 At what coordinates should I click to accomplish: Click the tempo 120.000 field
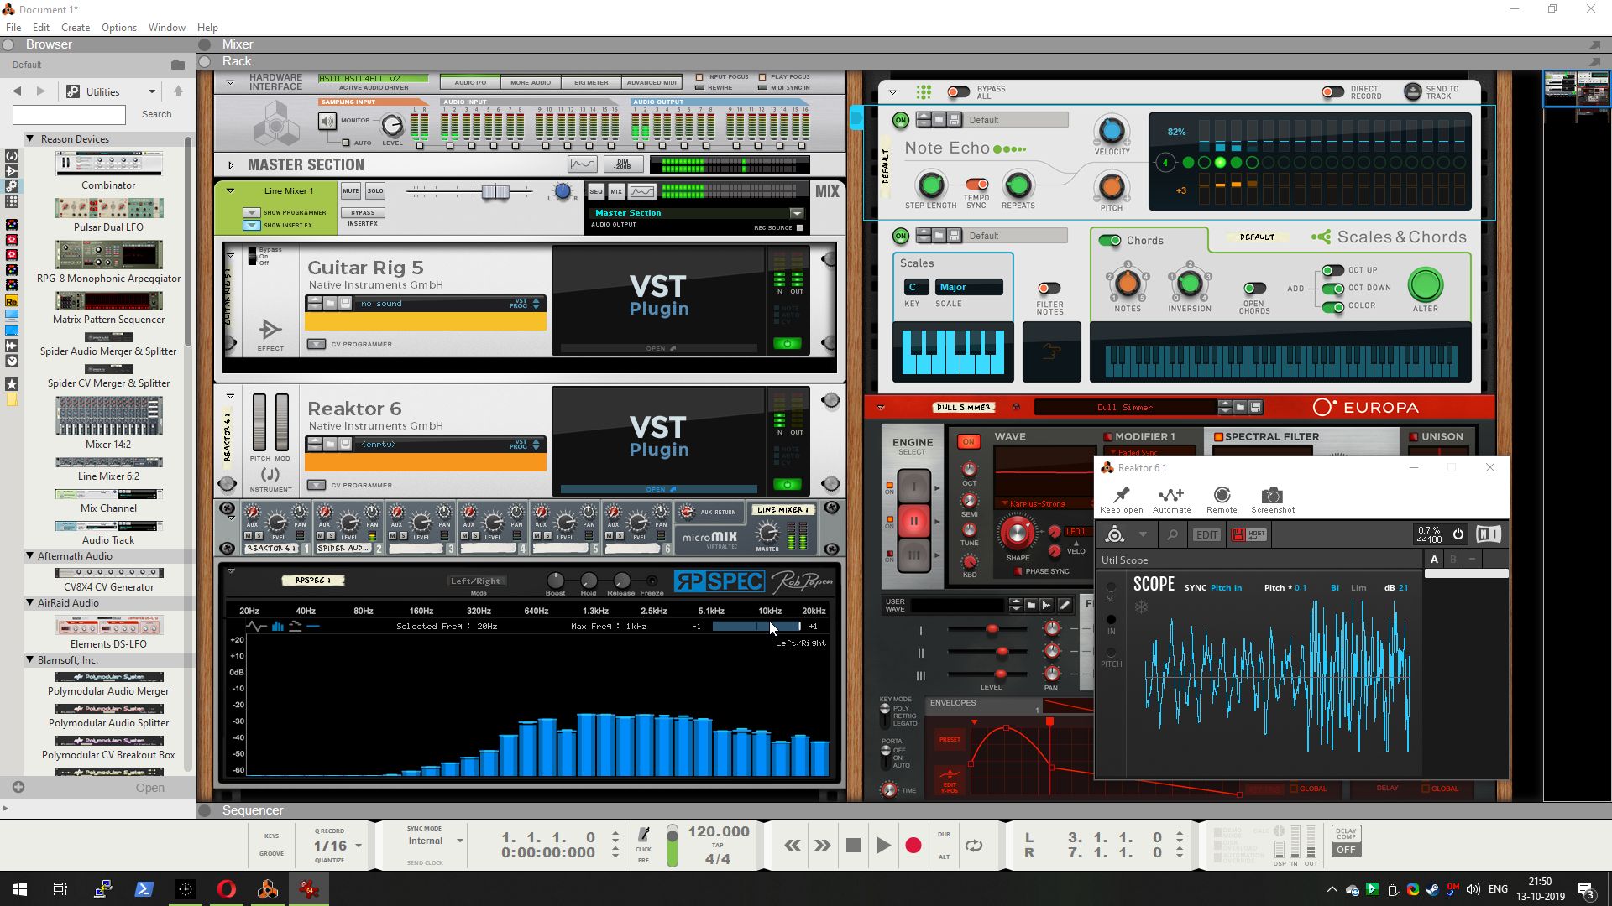coord(718,831)
